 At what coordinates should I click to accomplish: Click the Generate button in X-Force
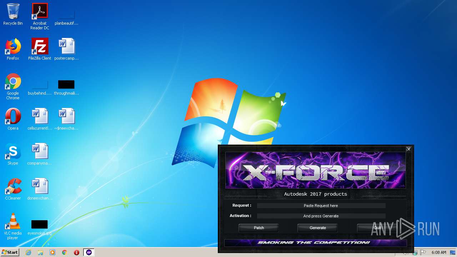(318, 228)
